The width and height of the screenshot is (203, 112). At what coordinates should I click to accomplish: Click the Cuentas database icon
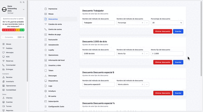(3, 102)
